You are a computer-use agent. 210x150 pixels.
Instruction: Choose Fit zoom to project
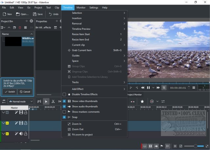point(82,135)
